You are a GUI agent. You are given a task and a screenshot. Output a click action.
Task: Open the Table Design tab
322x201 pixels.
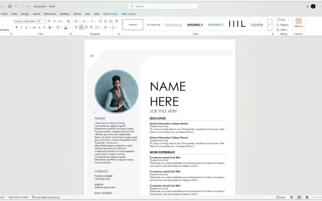click(x=110, y=14)
